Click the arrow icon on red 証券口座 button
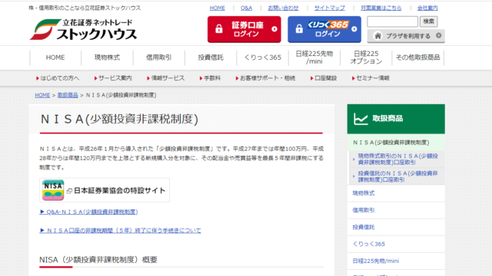 click(x=274, y=29)
